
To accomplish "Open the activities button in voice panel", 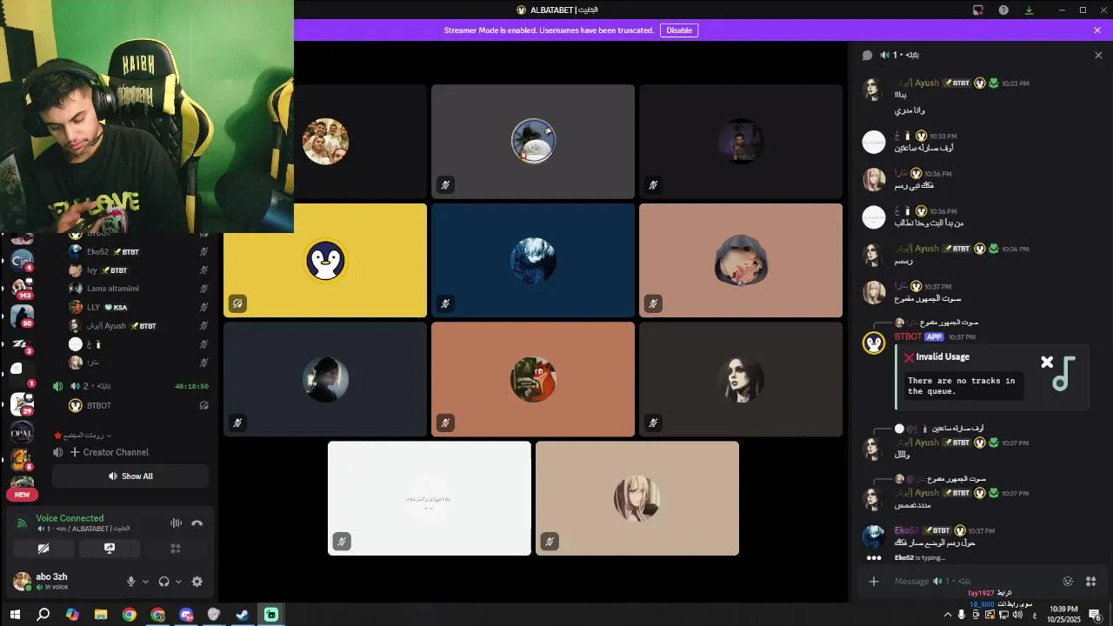I will [x=176, y=549].
